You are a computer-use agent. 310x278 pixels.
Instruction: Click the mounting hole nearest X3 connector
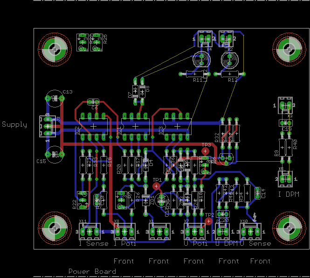[x=289, y=50]
